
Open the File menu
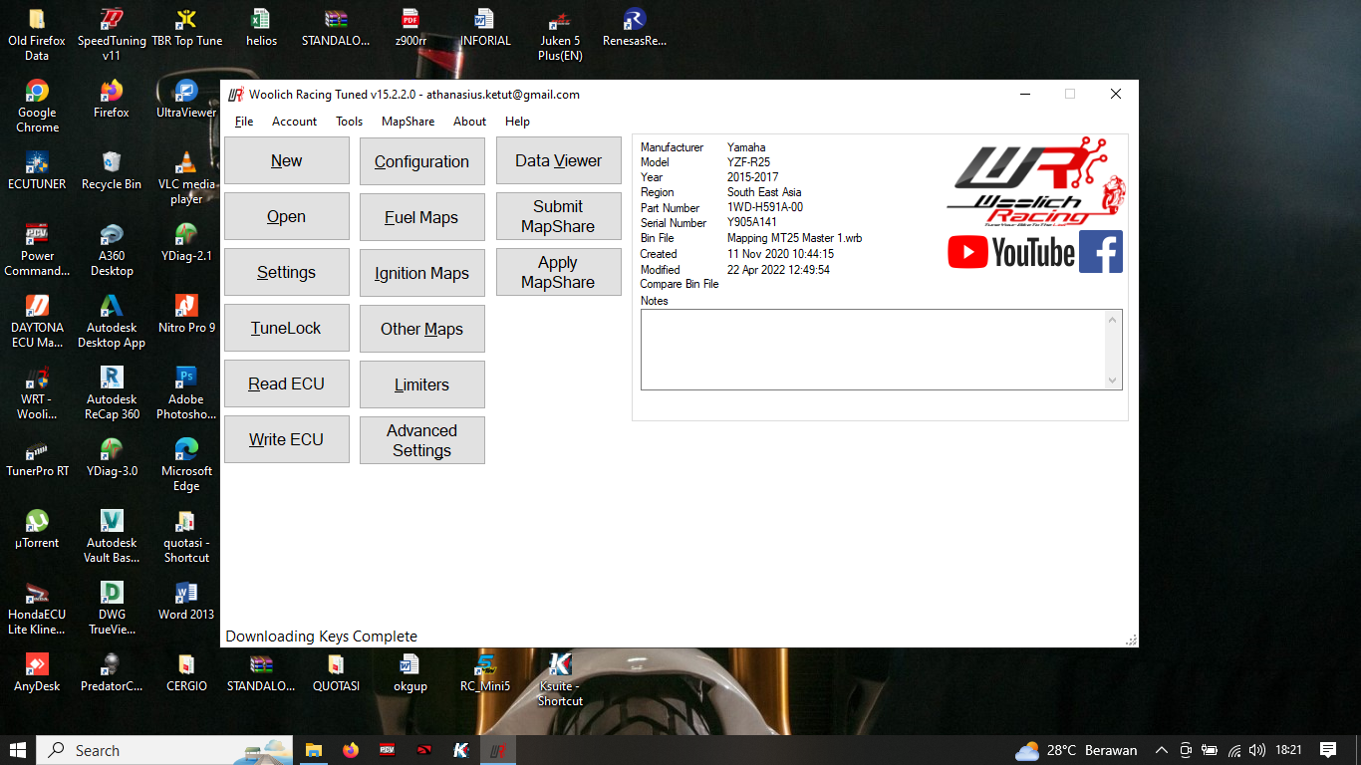coord(244,122)
